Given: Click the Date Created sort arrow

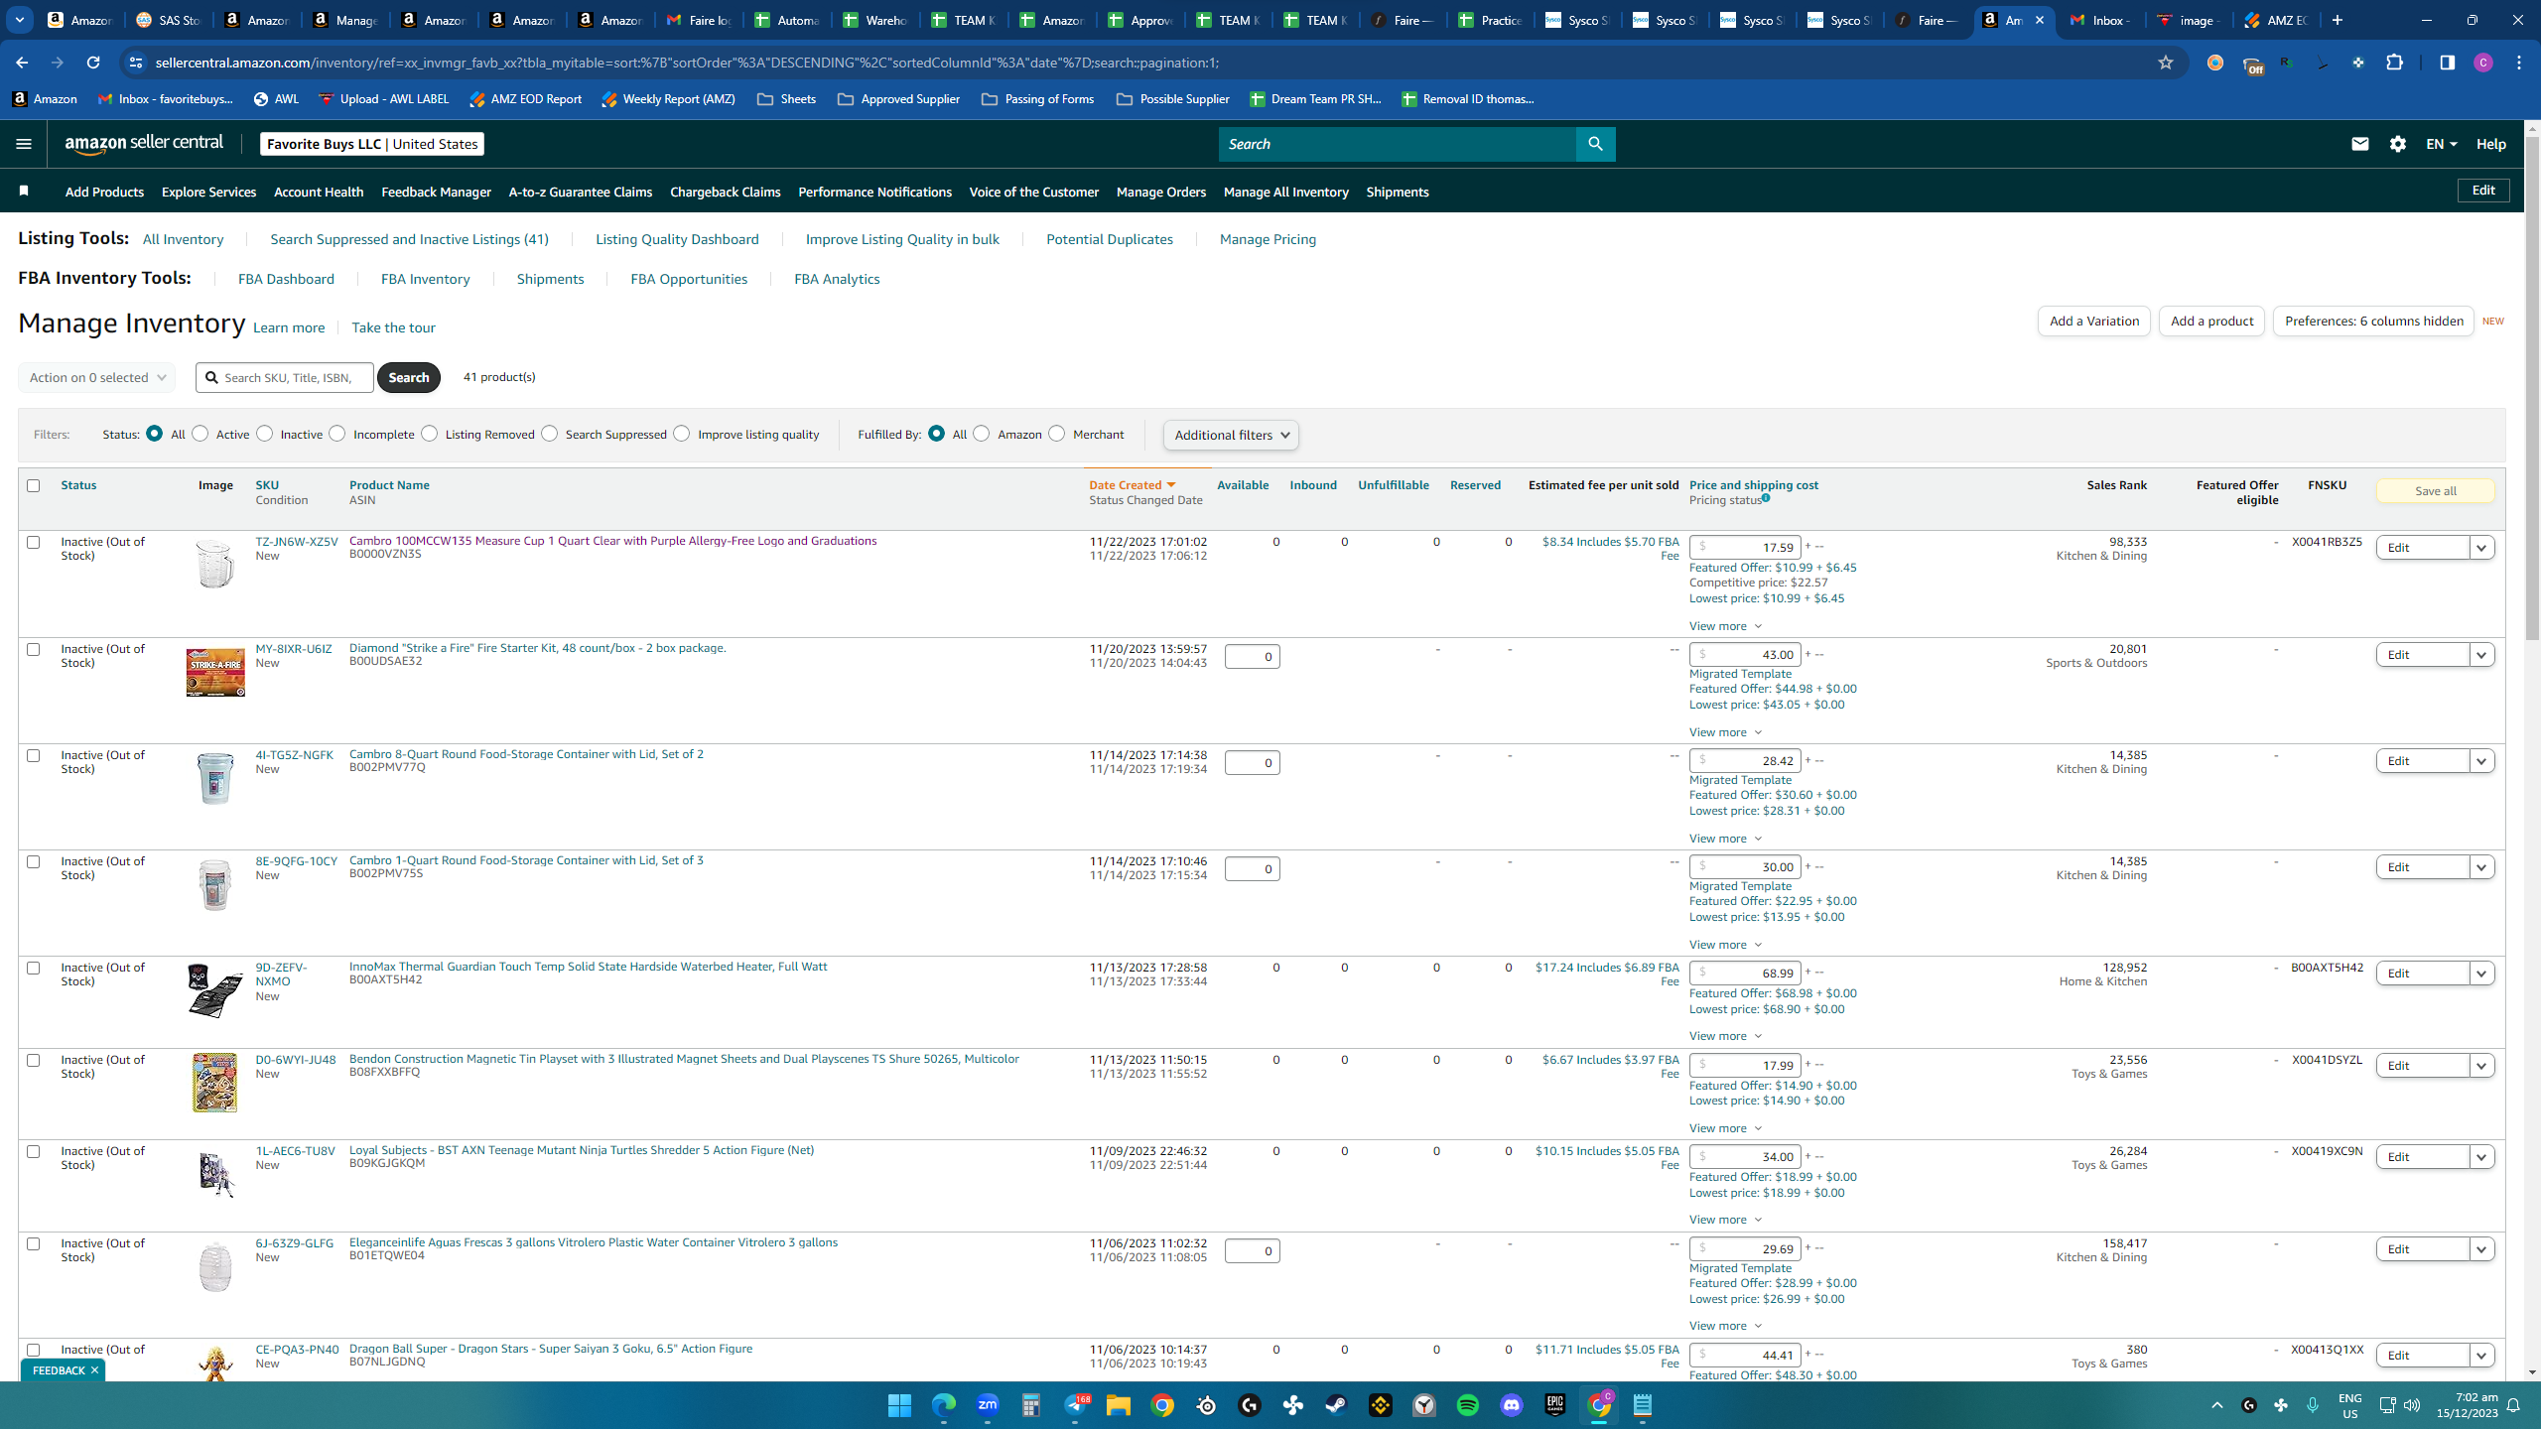Looking at the screenshot, I should click(x=1171, y=485).
